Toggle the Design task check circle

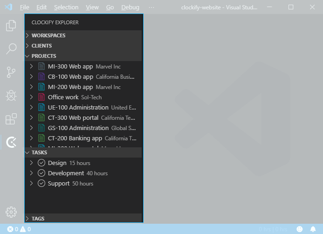(x=41, y=163)
